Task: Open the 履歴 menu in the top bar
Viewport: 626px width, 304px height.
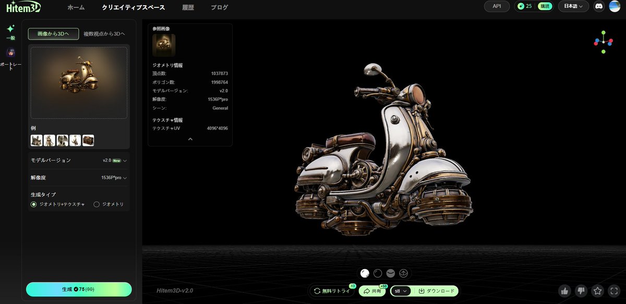Action: [x=188, y=8]
